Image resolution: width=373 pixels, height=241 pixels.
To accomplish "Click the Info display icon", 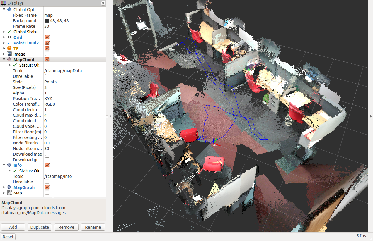I will click(x=9, y=165).
